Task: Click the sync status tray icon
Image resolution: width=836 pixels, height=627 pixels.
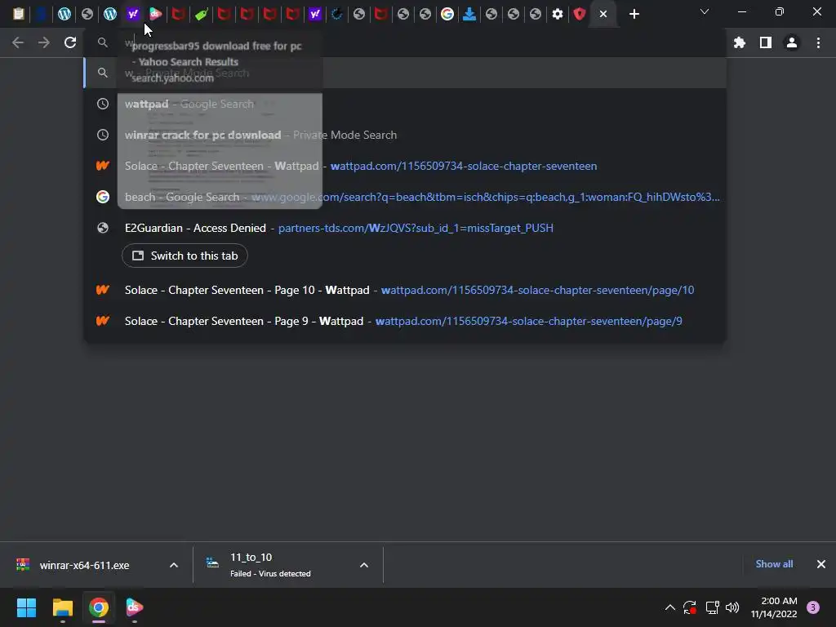Action: (690, 607)
